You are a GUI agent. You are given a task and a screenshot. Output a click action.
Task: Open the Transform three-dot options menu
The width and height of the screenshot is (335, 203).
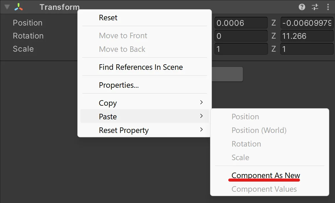[328, 7]
